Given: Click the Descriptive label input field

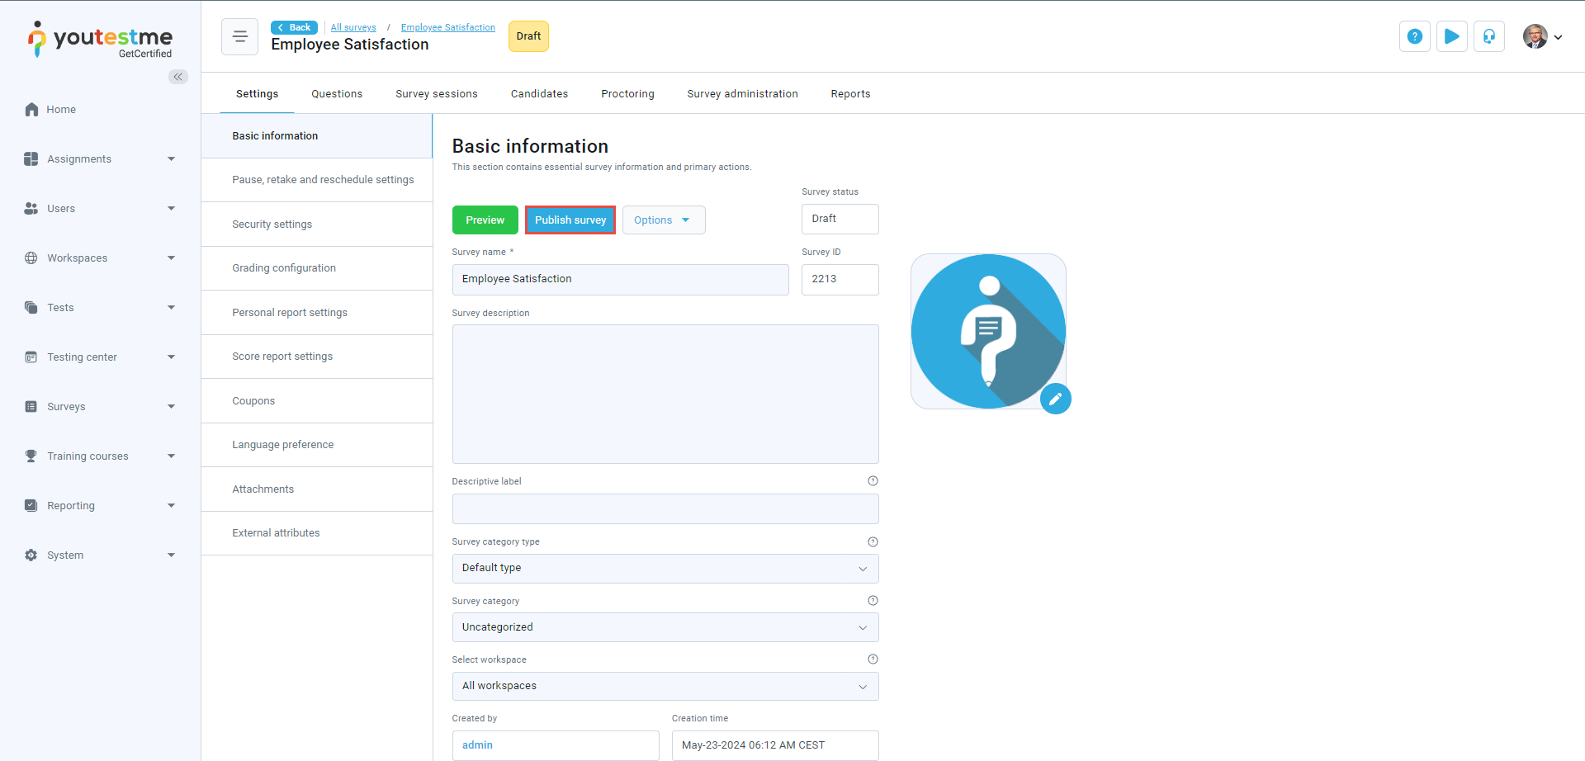Looking at the screenshot, I should [665, 509].
